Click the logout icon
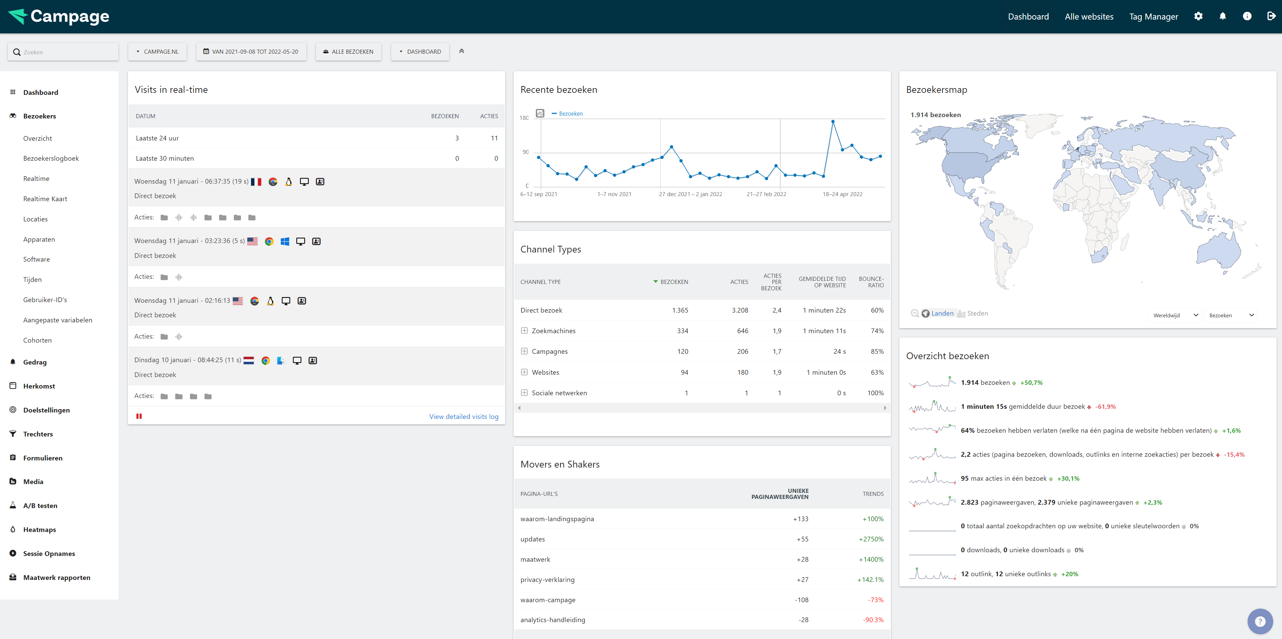 (x=1271, y=17)
